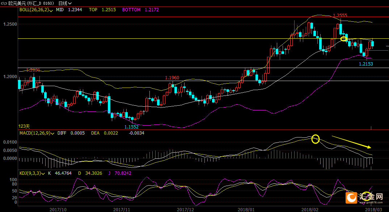389x212 pixels.
Task: Select the 1.1552 low price marker
Action: pos(131,127)
